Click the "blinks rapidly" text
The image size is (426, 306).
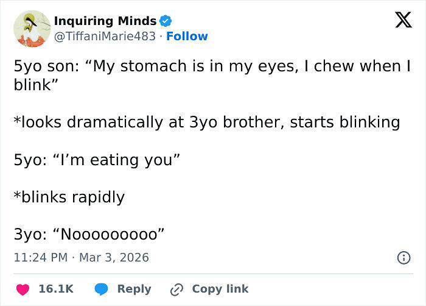tap(69, 197)
